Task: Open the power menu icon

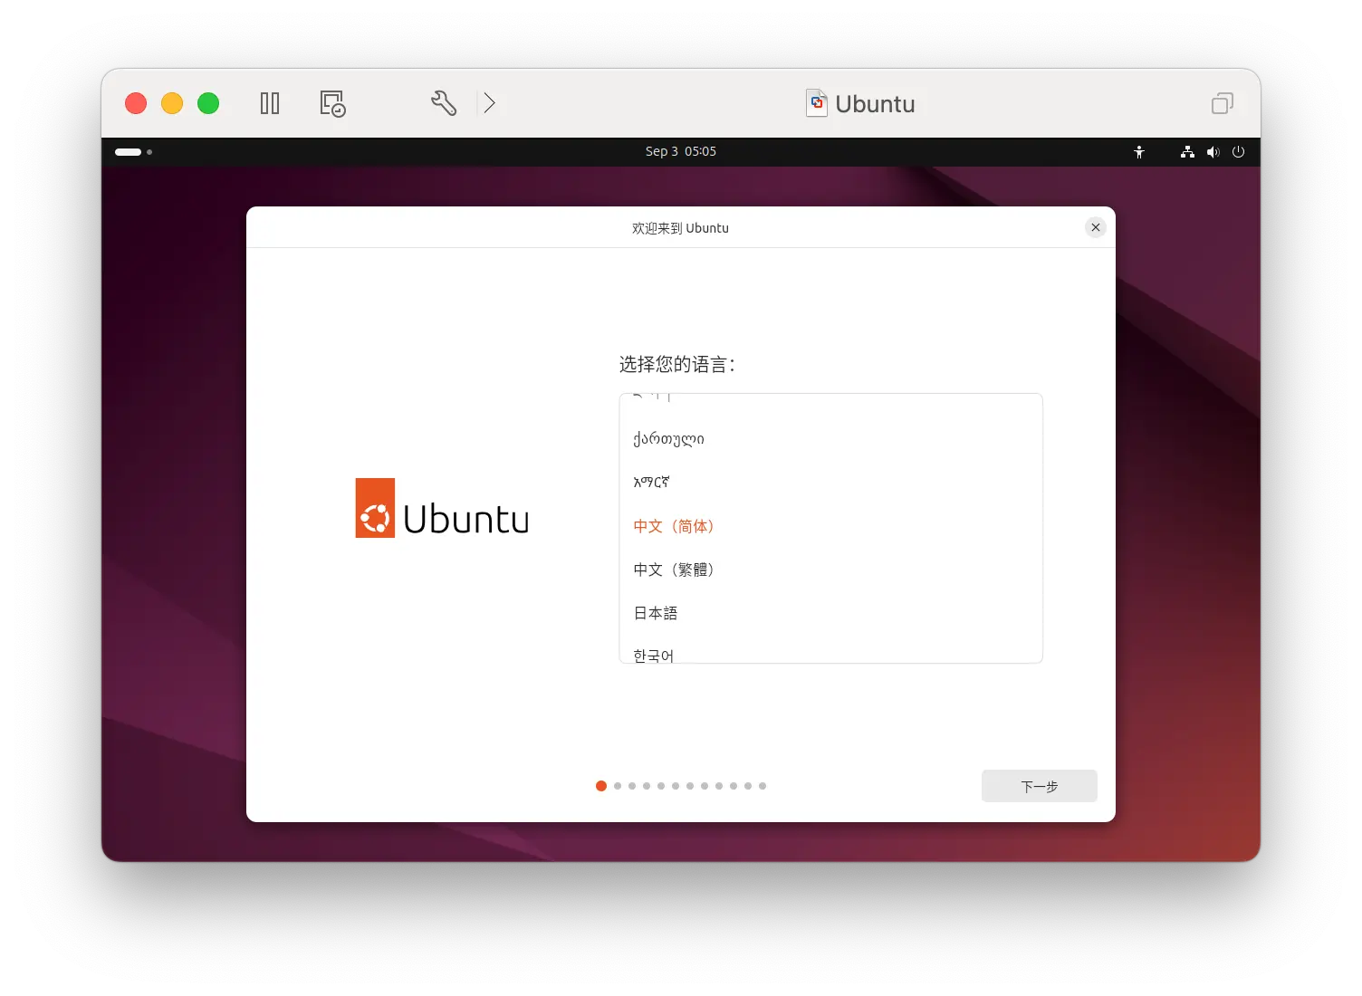Action: 1238,152
